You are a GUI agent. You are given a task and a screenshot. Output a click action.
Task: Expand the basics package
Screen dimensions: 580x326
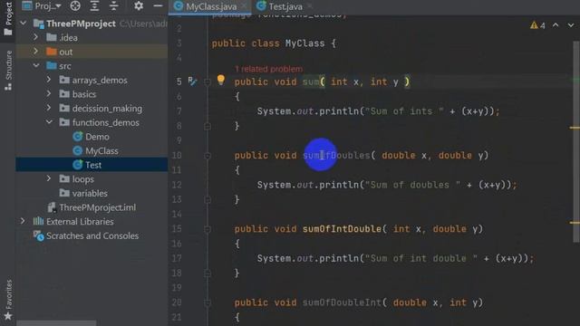pos(49,94)
